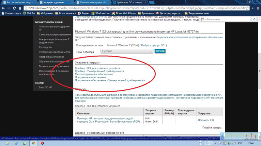
Task: Open the browser home page icon
Action: tap(20, 8)
